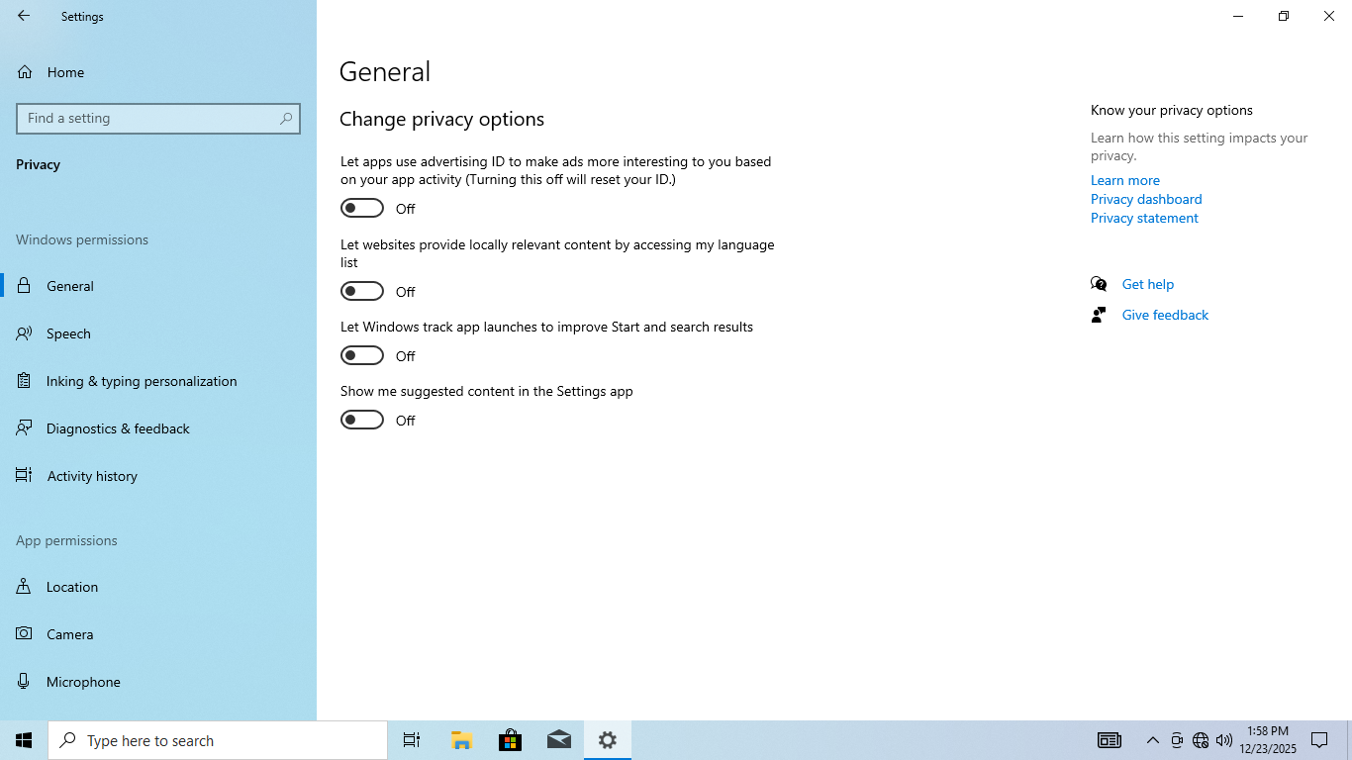The width and height of the screenshot is (1352, 760).
Task: Click the Learn more link
Action: [1124, 180]
